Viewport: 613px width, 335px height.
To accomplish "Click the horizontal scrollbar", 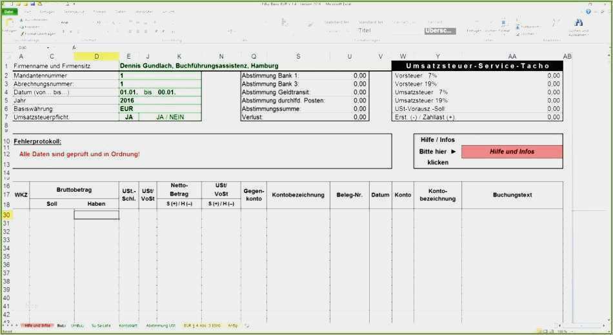I will click(583, 325).
